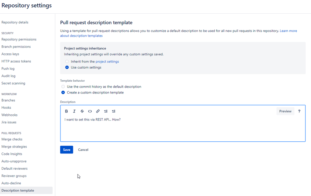Screen dimensions: 311x196
Task: Open markdown help question mark icon
Action: (x=299, y=111)
